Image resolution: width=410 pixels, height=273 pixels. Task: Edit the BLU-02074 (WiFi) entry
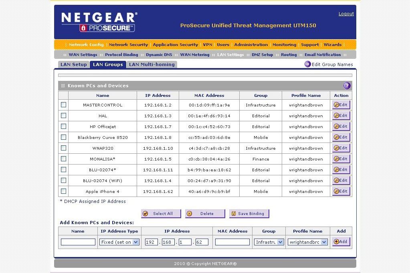click(341, 181)
